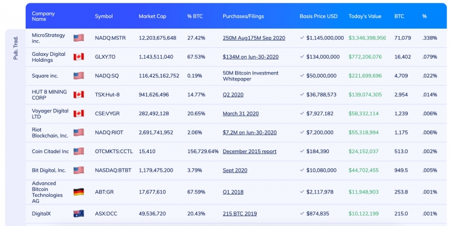Select the Pub. Trad. vertical side tab
Screen dimensions: 452x226
(16, 48)
